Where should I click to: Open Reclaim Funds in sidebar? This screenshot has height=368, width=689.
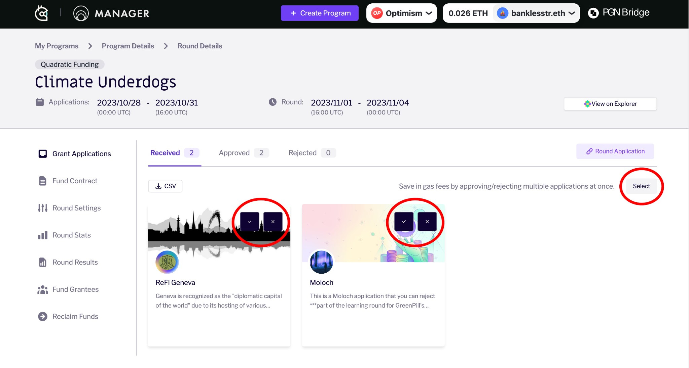68,317
